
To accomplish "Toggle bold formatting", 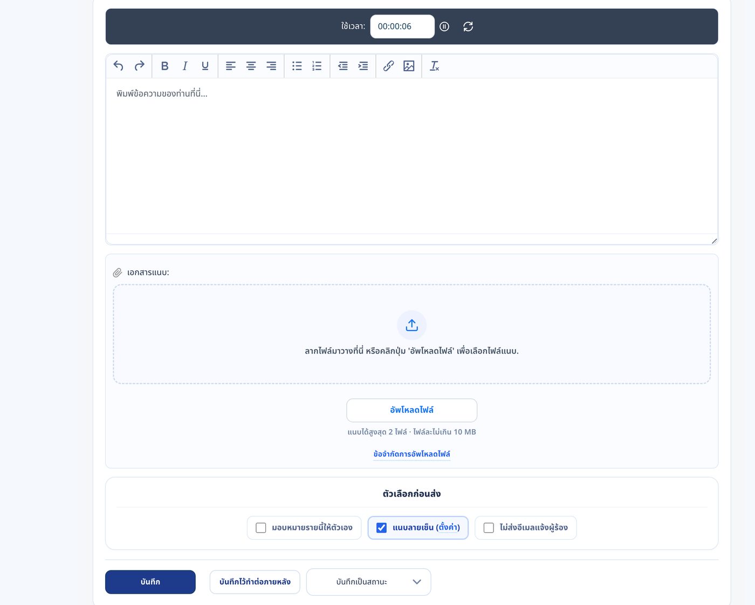I will [x=165, y=66].
